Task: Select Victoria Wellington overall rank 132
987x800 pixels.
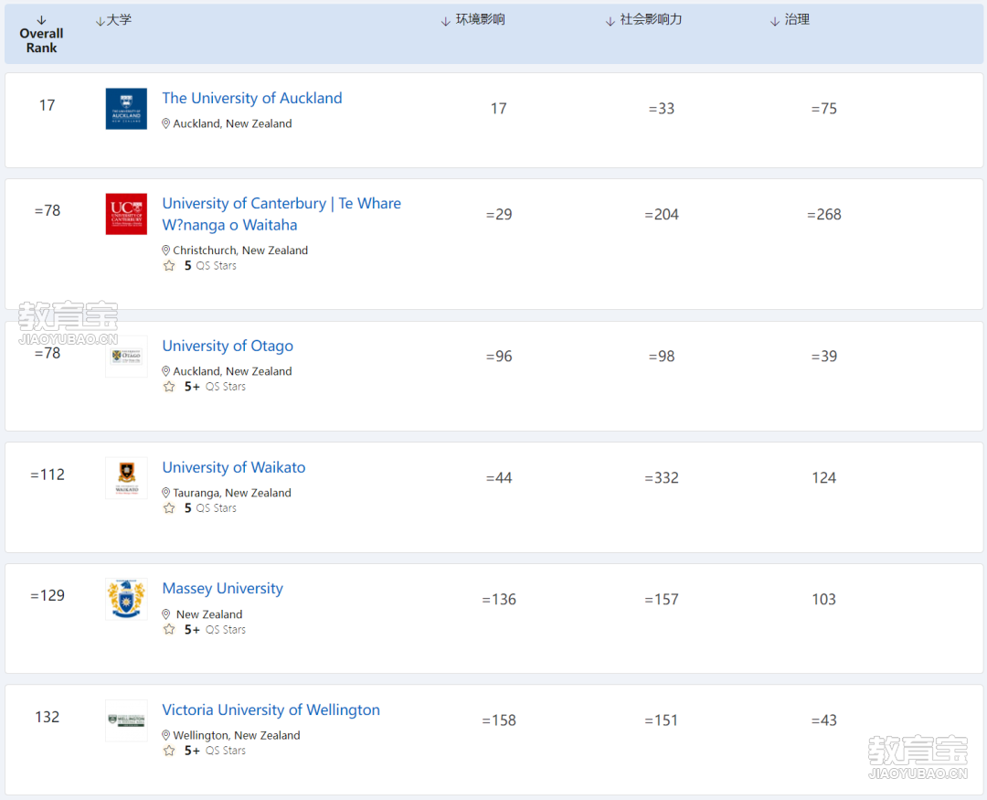Action: point(48,718)
